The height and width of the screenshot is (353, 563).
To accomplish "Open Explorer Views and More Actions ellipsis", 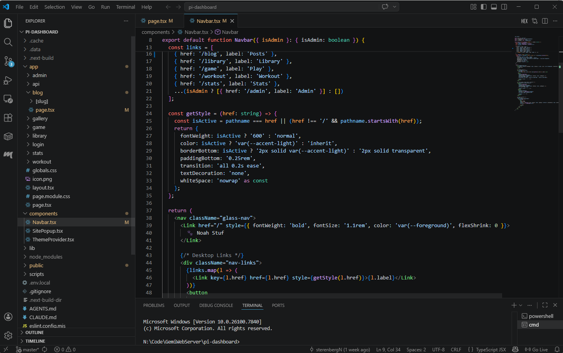I will coord(126,21).
